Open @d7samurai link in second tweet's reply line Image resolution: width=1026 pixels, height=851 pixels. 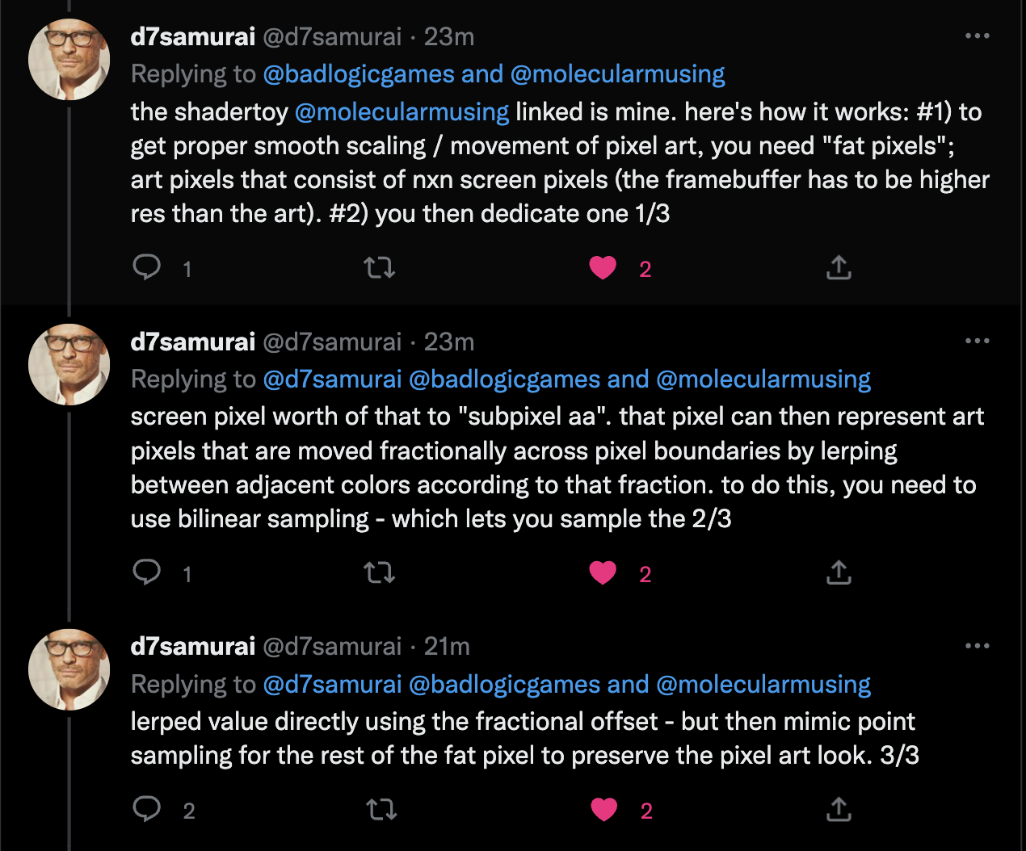pos(332,379)
